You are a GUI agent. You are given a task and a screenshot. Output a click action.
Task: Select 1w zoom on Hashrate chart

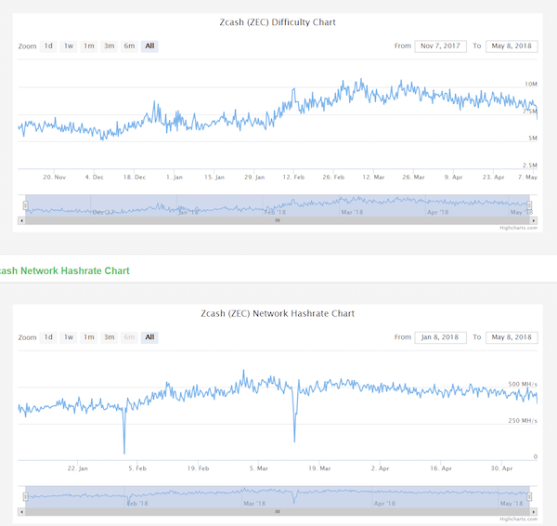[x=69, y=337]
